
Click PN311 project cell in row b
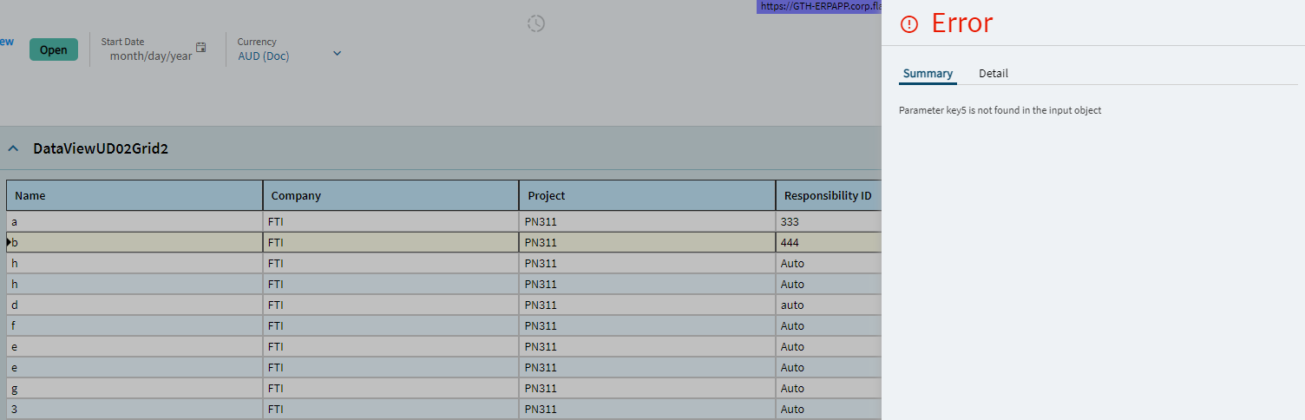647,242
